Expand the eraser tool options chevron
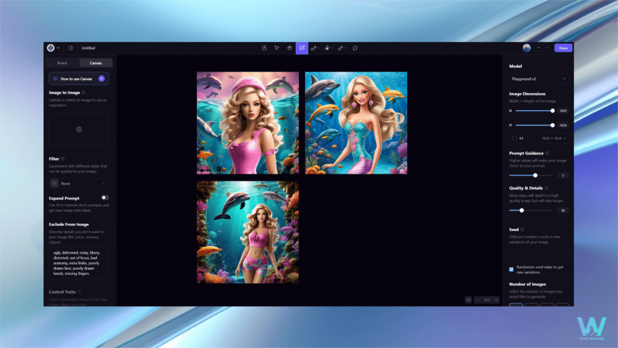 (x=345, y=48)
